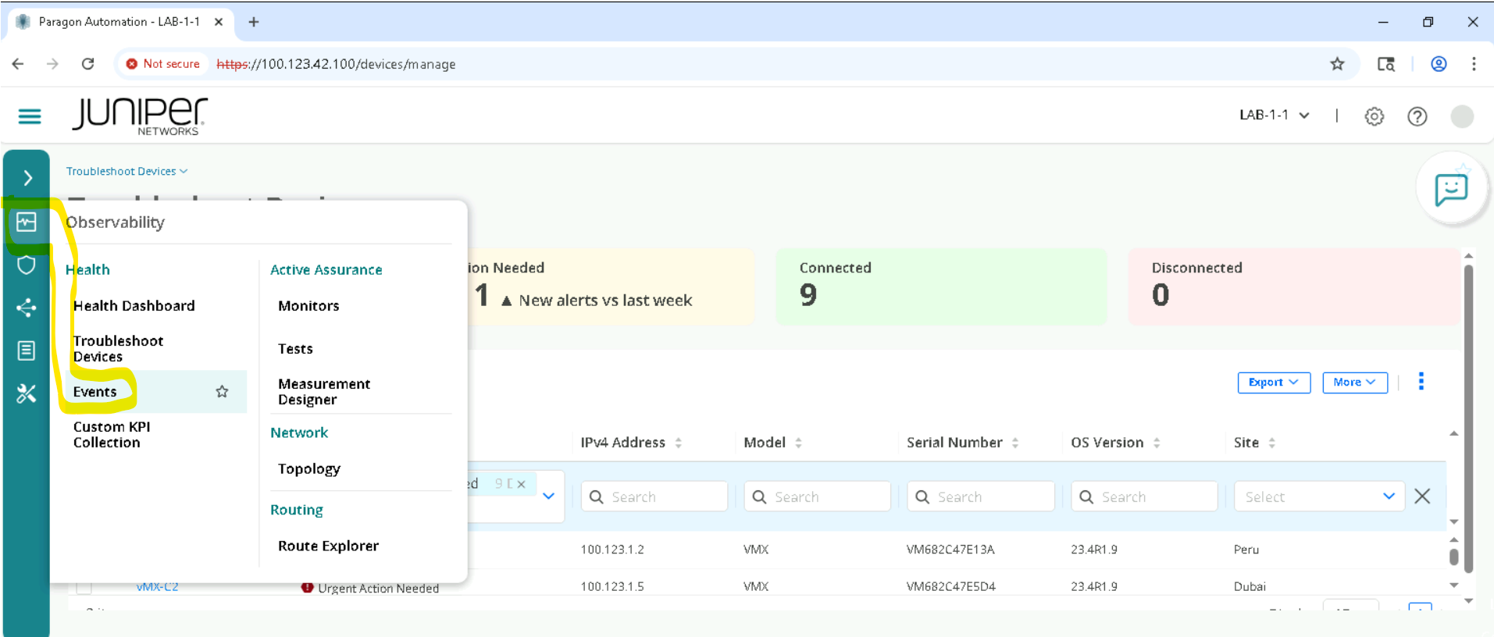This screenshot has width=1494, height=637.
Task: Click the help question mark icon
Action: point(1417,116)
